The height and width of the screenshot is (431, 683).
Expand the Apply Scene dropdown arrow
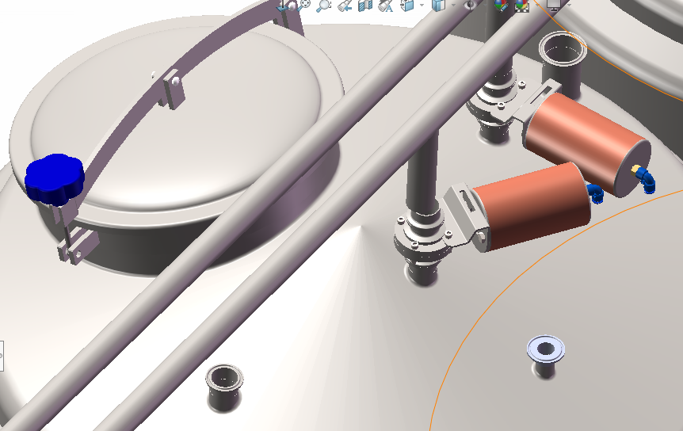(536, 4)
